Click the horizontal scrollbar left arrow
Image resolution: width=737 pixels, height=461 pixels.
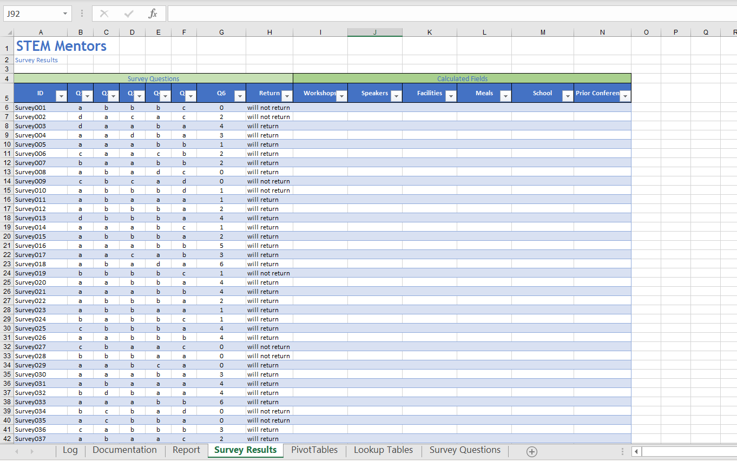click(636, 451)
